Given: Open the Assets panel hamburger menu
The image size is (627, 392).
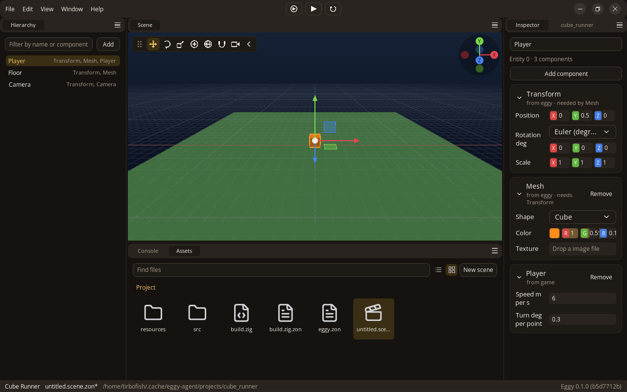Looking at the screenshot, I should coord(495,251).
